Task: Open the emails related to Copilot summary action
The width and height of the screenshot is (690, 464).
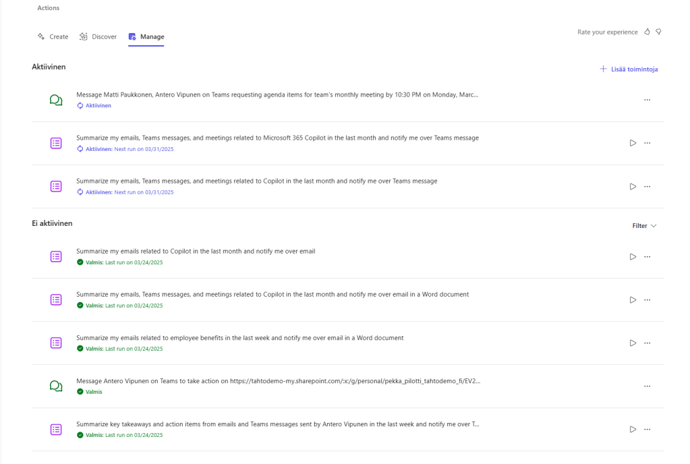Action: pos(196,251)
